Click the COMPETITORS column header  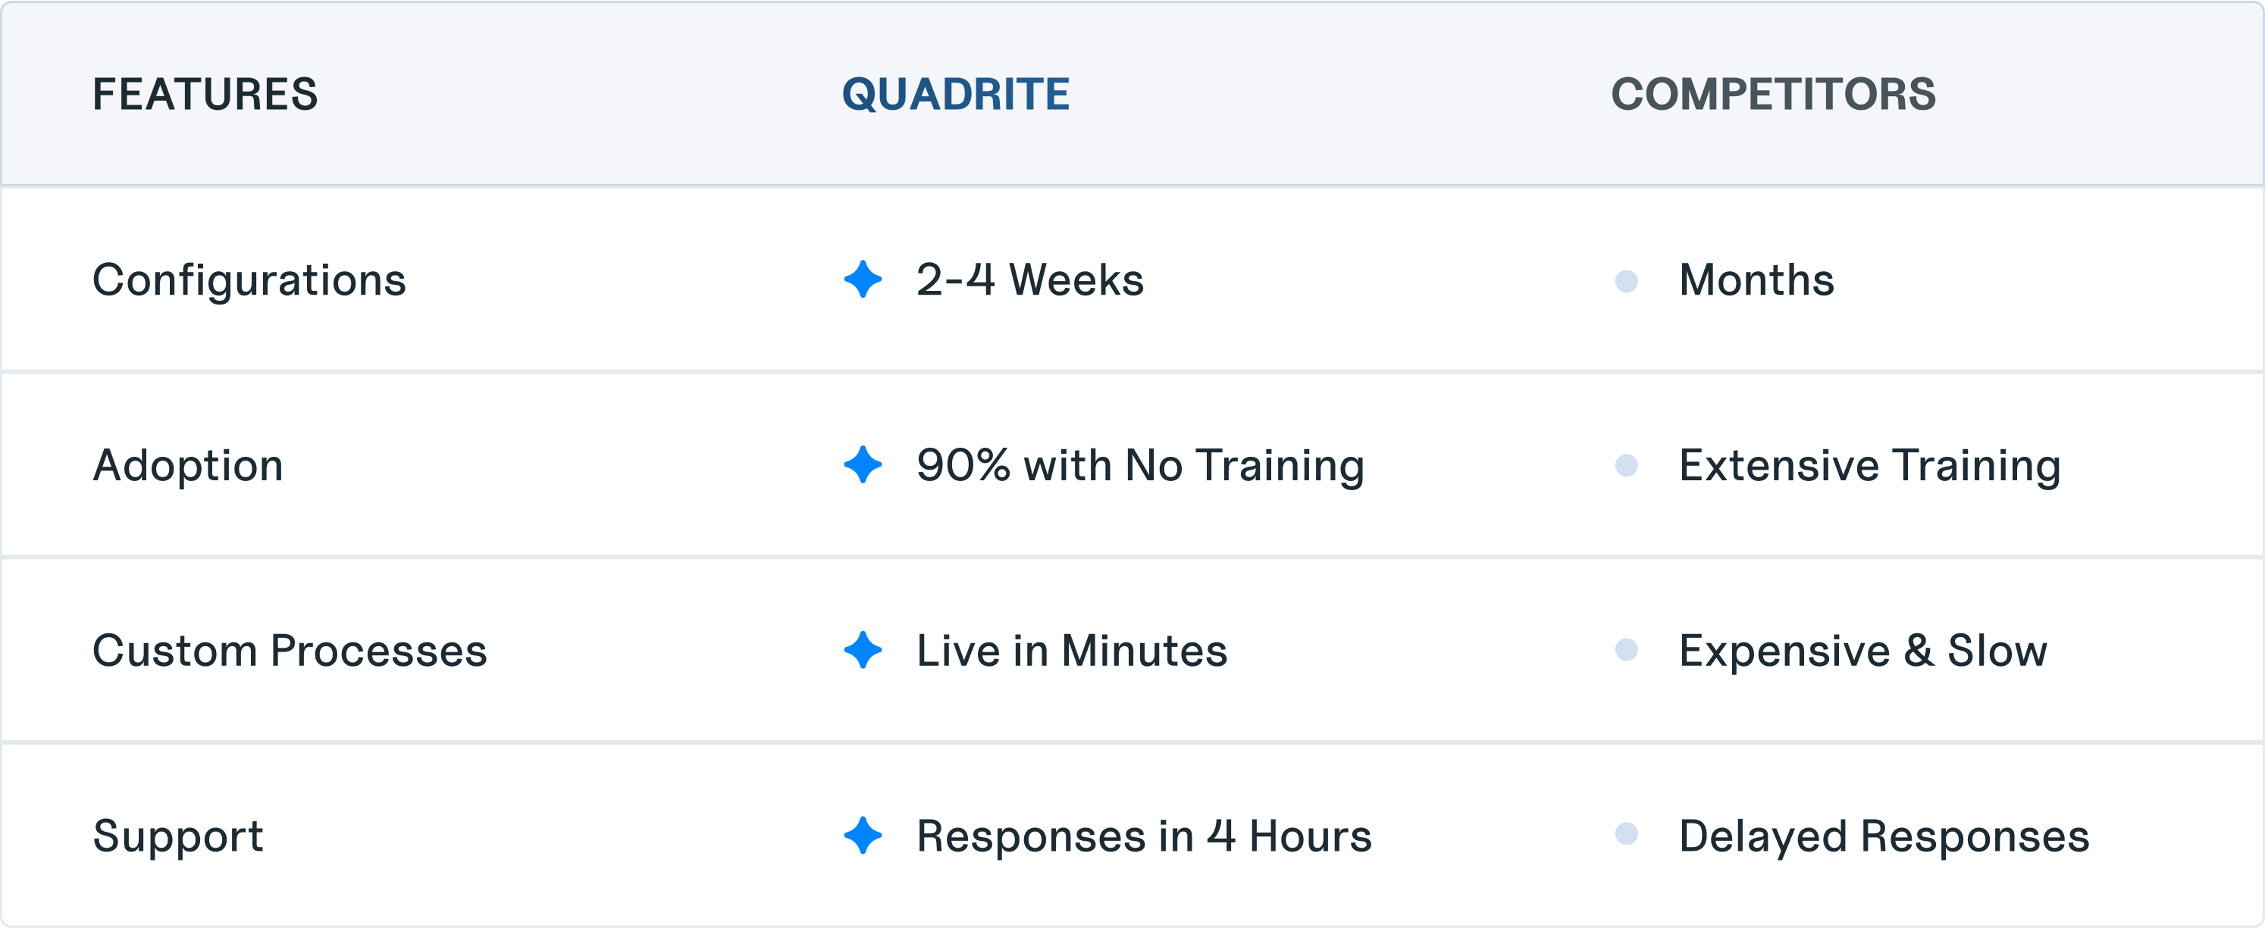coord(1774,94)
